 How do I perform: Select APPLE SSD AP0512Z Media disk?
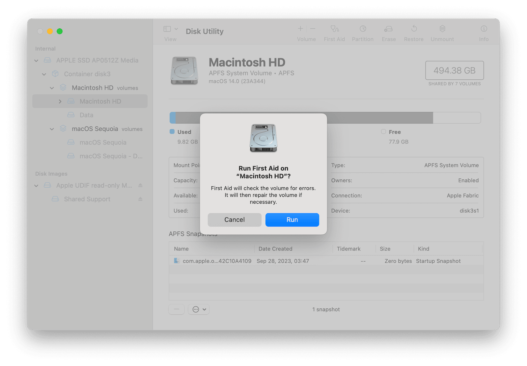pyautogui.click(x=97, y=60)
